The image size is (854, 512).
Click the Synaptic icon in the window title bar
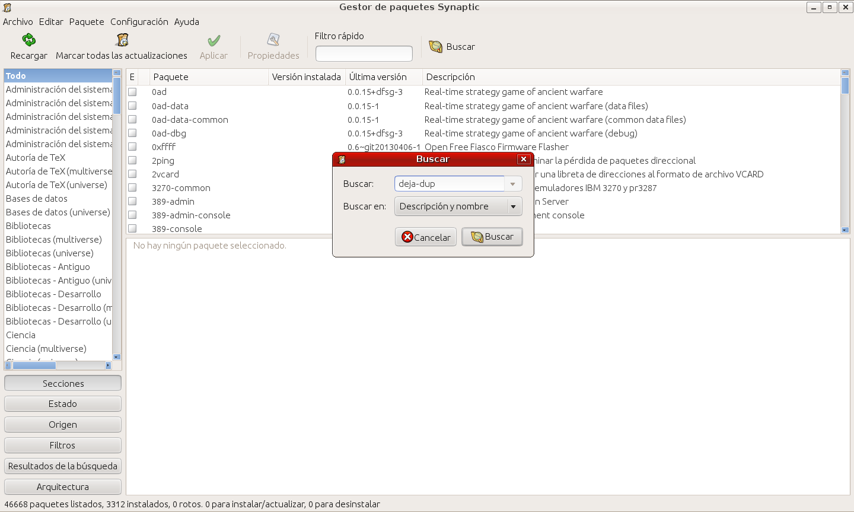(x=7, y=7)
